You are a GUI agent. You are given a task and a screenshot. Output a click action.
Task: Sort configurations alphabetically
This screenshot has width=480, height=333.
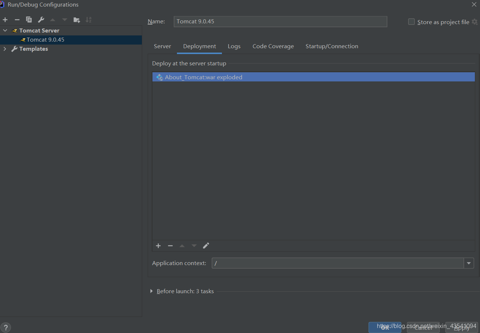88,20
